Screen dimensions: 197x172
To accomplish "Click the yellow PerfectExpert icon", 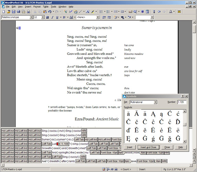I will click(179, 12).
